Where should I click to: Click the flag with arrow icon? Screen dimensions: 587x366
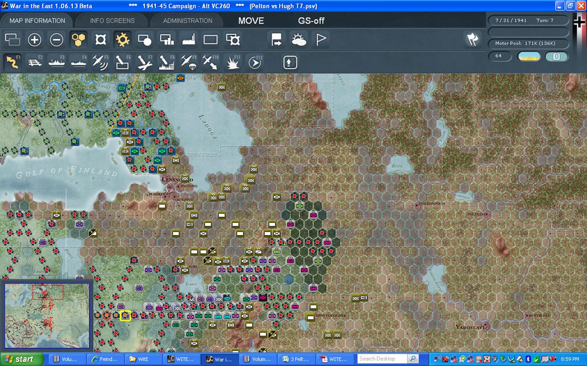[277, 40]
